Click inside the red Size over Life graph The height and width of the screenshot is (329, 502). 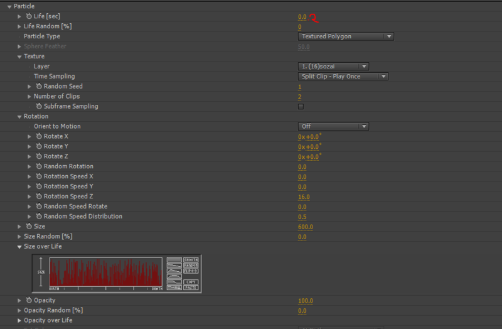[x=106, y=272]
